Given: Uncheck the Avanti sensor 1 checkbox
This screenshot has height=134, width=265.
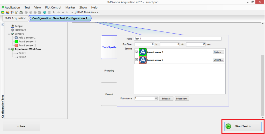Looking at the screenshot, I should point(136,52).
